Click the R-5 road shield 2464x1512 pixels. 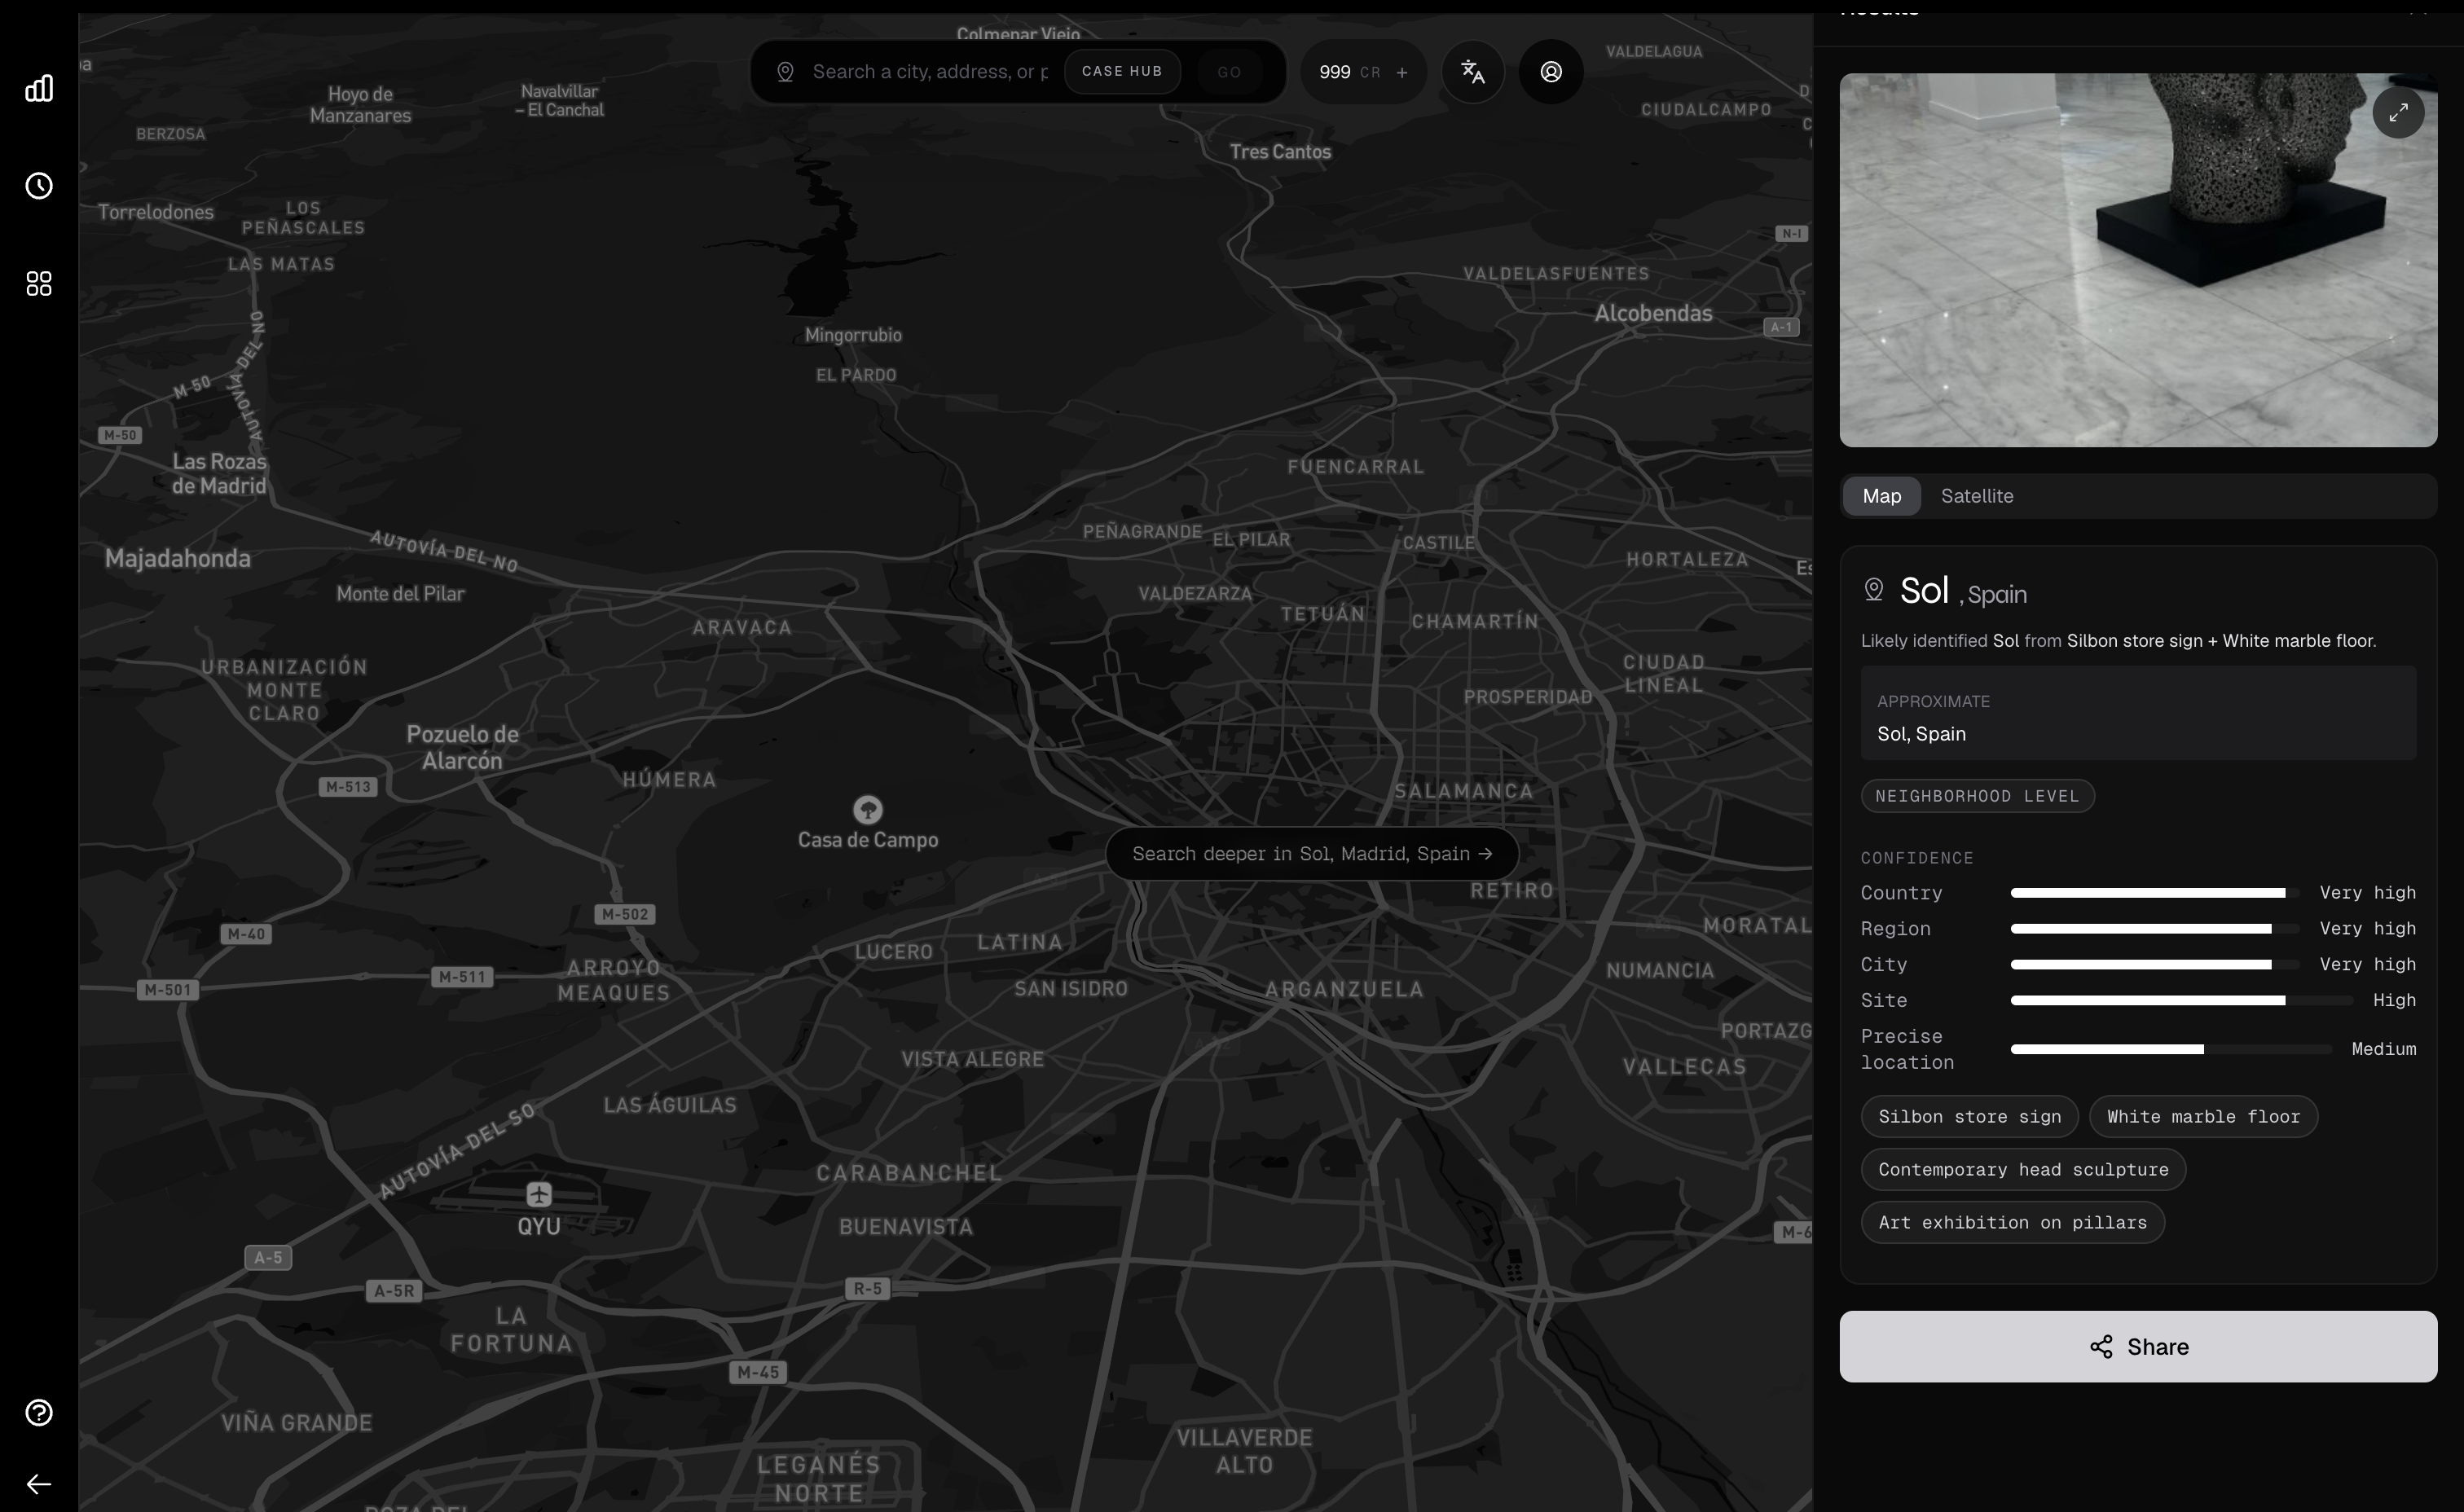point(867,1288)
